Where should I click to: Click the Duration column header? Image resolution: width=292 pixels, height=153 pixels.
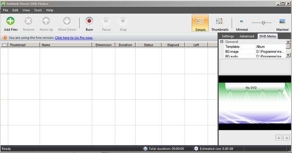pos(125,45)
